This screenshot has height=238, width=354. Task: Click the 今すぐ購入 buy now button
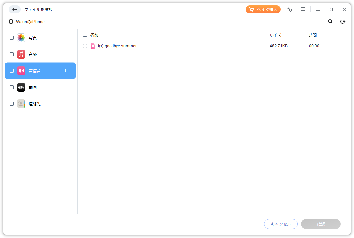[263, 9]
